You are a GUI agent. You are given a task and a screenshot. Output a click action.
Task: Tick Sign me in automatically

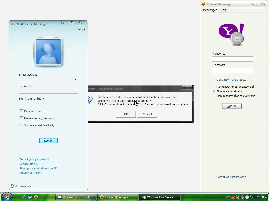(22, 125)
